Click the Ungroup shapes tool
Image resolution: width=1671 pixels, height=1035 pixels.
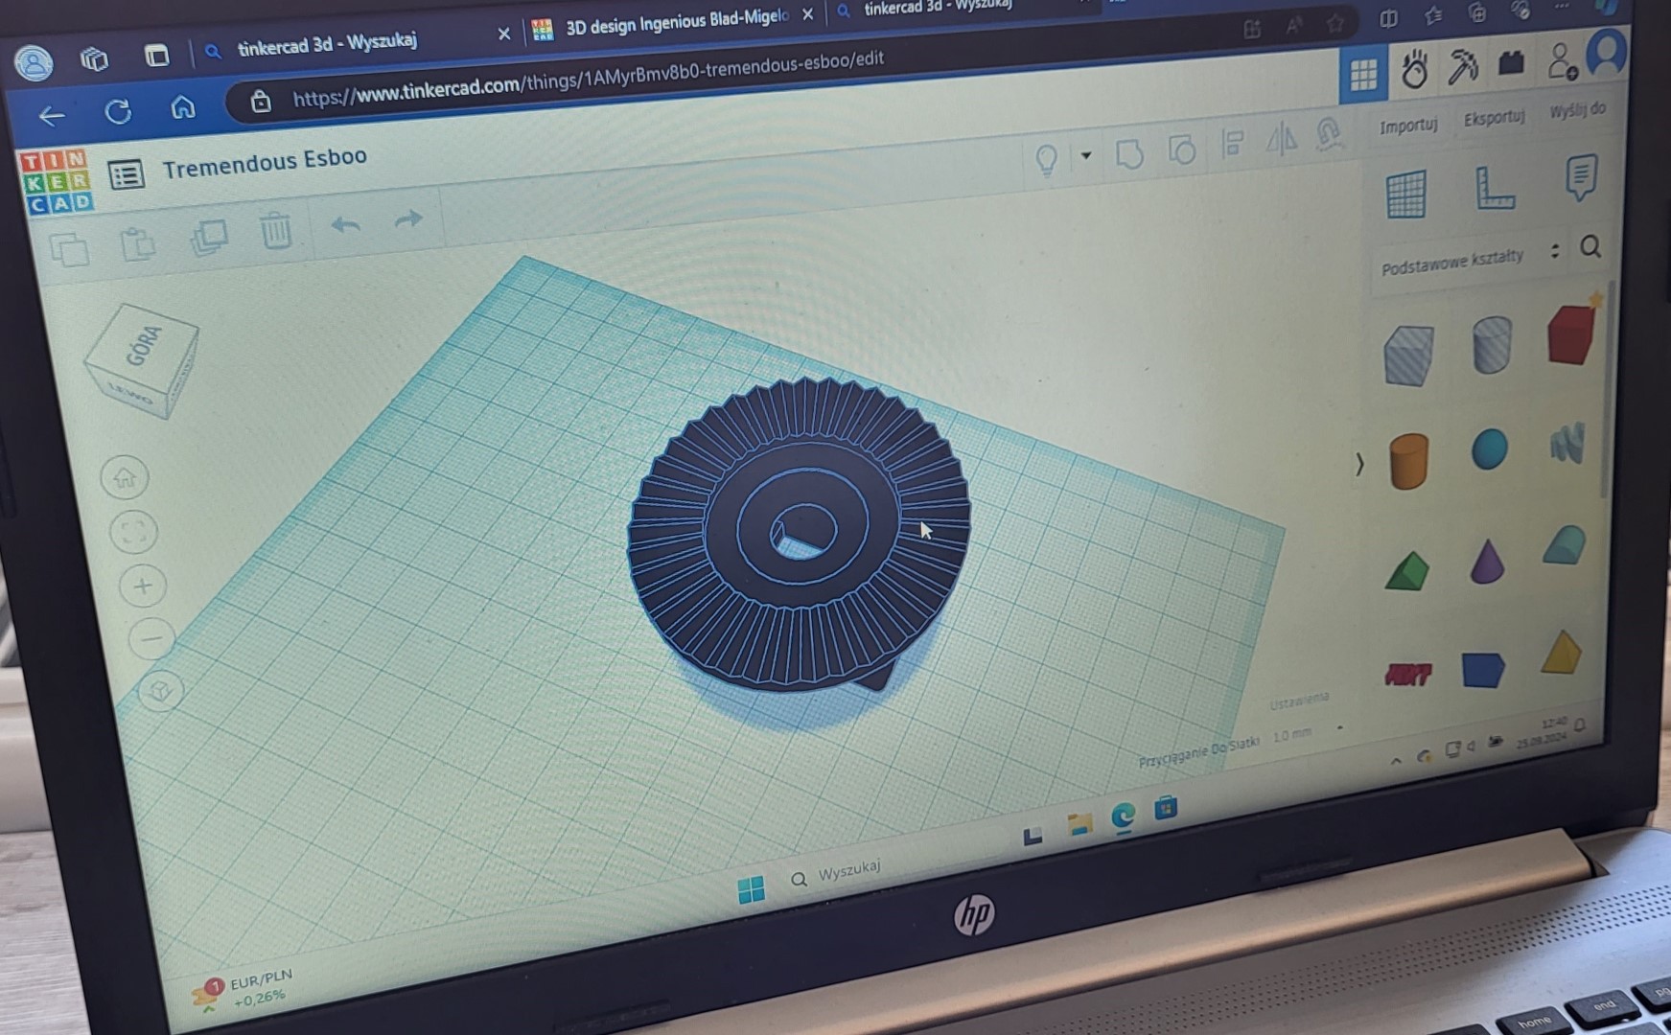pyautogui.click(x=1181, y=149)
